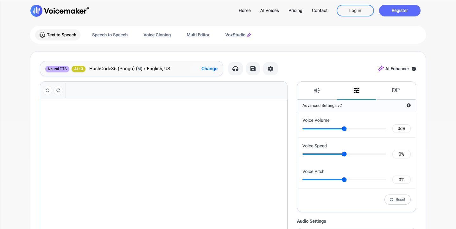
Task: Click the save floppy disk icon
Action: [253, 69]
